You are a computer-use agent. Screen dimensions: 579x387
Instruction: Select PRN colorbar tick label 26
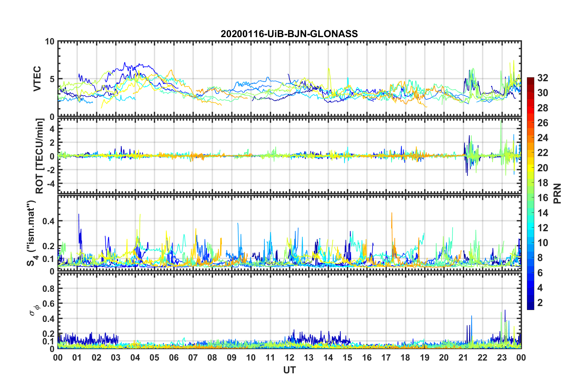pos(543,123)
